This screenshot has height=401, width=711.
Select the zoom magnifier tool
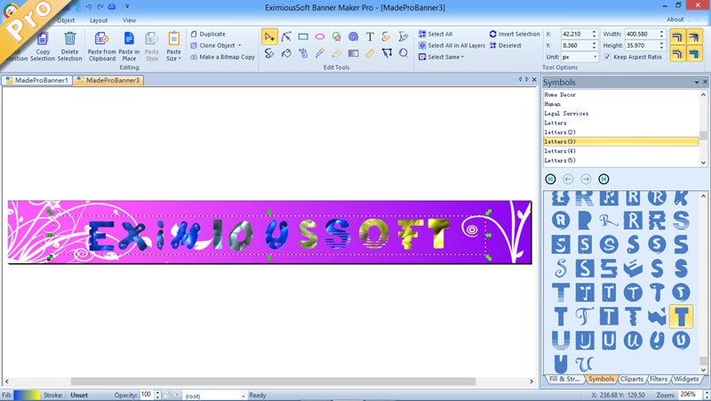coord(403,53)
